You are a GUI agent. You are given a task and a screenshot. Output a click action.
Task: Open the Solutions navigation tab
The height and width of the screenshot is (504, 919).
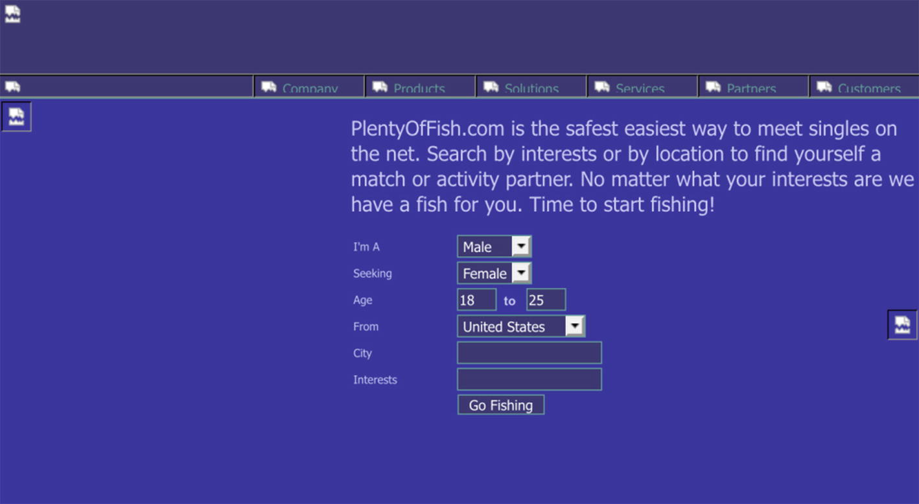coord(531,87)
